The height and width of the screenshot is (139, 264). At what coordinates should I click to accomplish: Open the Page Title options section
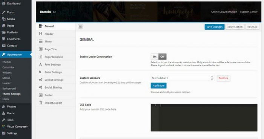56,49
